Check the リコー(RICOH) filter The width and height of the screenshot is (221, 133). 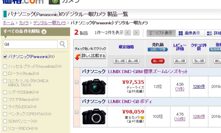point(5,128)
